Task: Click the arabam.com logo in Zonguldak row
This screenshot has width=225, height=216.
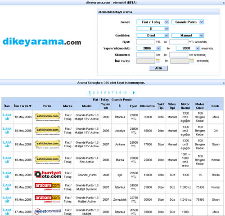Action: [48, 199]
